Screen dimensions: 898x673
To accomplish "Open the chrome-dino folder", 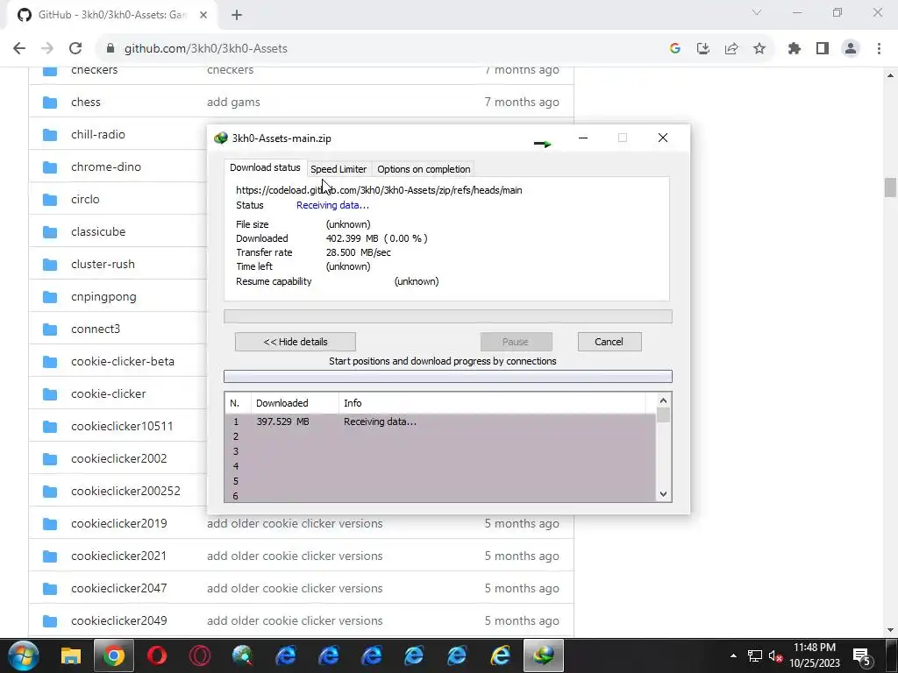I will point(106,166).
